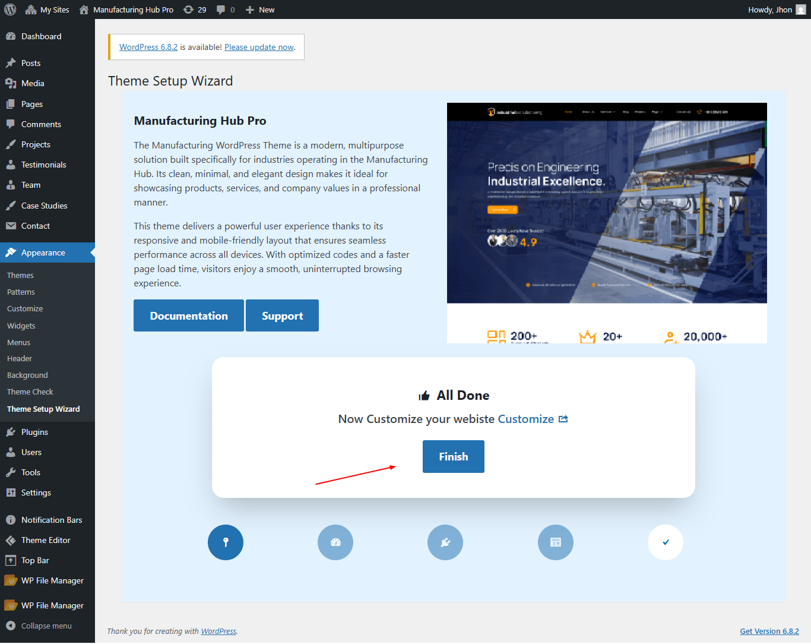Click Get Version 6.8.2 link
This screenshot has width=811, height=644.
point(769,631)
